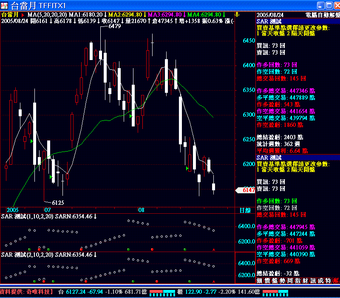Click the gauge after 141.60億 in status bar

pos(275,293)
